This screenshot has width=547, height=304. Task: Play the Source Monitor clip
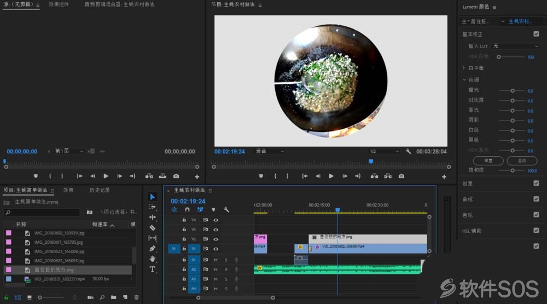(106, 176)
